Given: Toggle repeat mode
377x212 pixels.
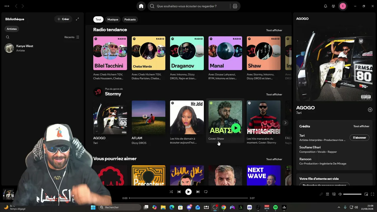Looking at the screenshot, I should pyautogui.click(x=206, y=192).
